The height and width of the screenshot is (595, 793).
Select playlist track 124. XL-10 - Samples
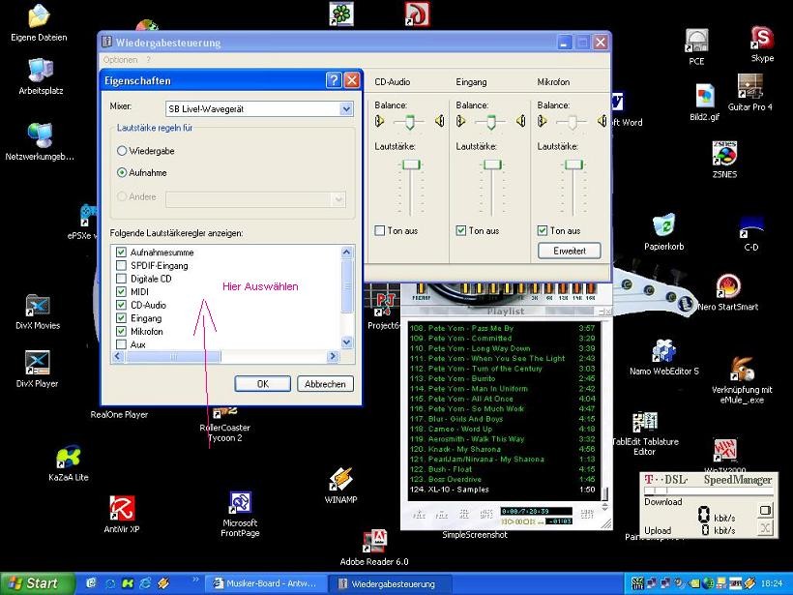click(503, 490)
